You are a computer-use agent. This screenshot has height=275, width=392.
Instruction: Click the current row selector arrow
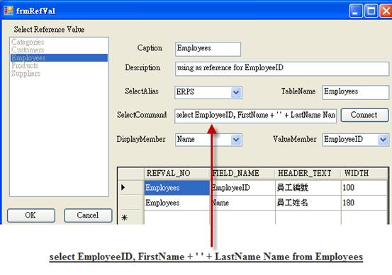click(x=131, y=188)
